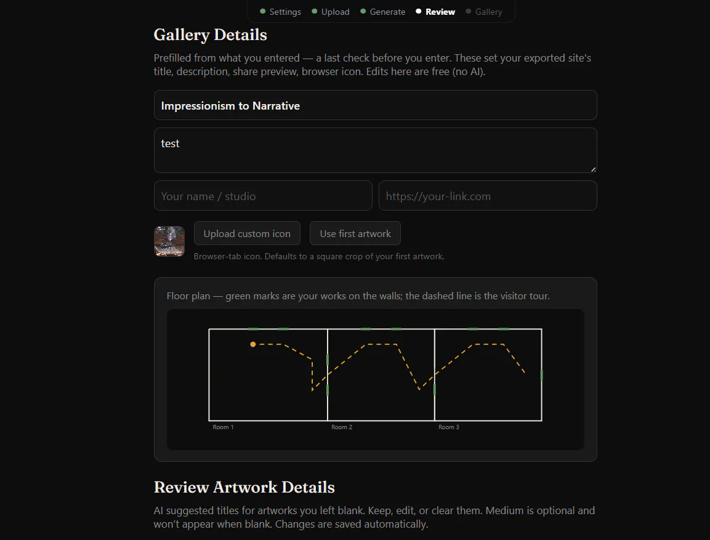Go to the Settings step
This screenshot has height=540, width=710.
coord(280,12)
